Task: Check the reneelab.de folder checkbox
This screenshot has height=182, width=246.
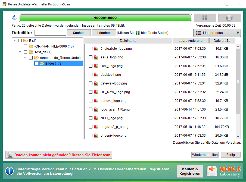Action: (x=31, y=58)
